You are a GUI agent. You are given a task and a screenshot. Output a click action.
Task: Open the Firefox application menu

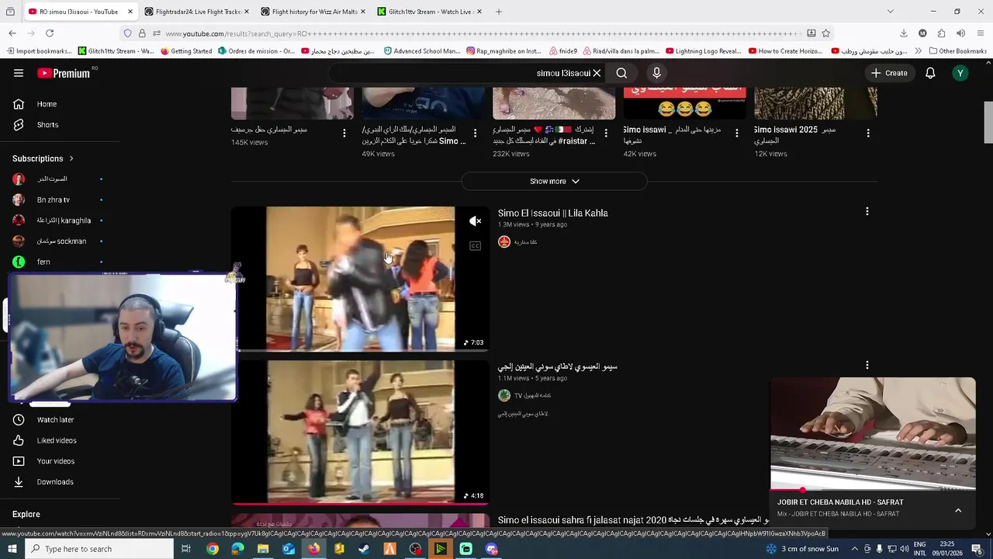(x=981, y=33)
